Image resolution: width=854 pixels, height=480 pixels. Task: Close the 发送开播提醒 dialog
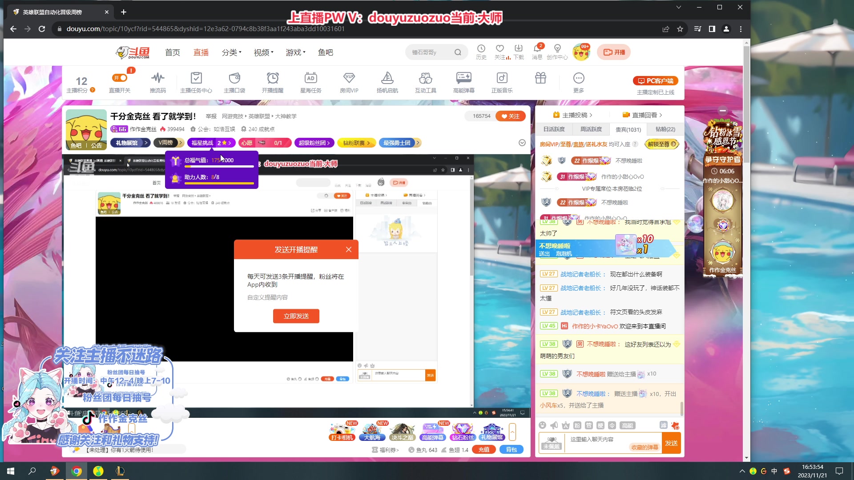point(349,249)
